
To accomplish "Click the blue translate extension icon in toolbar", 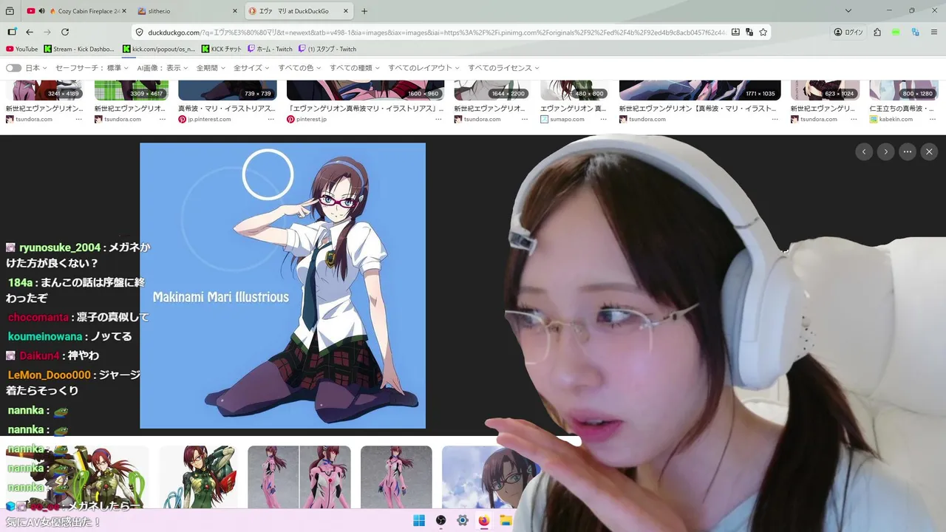I will pyautogui.click(x=915, y=32).
